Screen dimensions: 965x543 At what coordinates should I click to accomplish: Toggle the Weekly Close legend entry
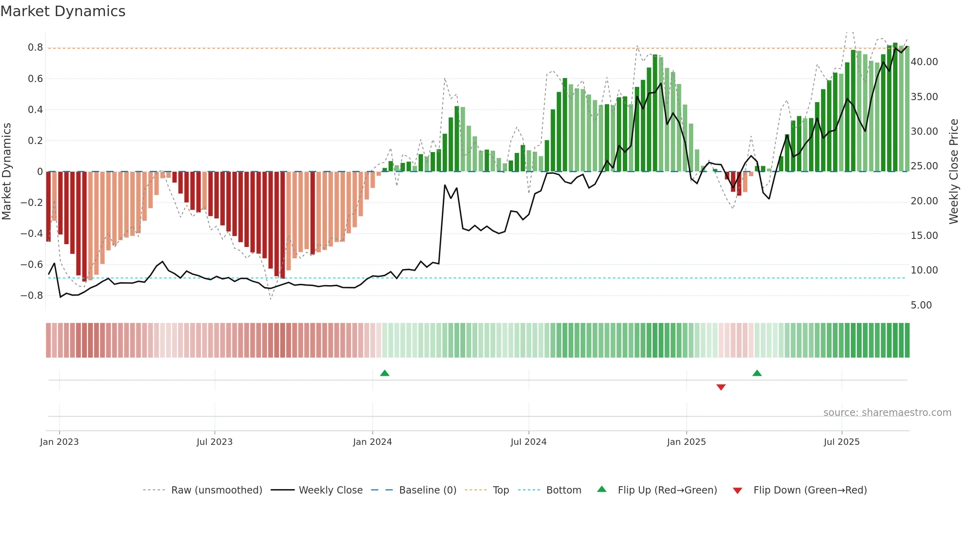(317, 490)
